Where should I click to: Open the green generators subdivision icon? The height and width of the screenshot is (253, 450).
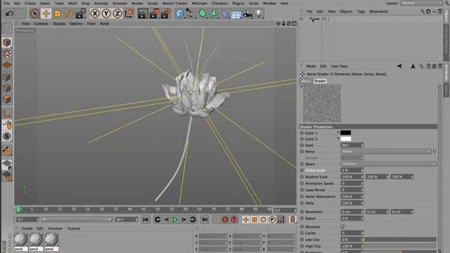[202, 13]
